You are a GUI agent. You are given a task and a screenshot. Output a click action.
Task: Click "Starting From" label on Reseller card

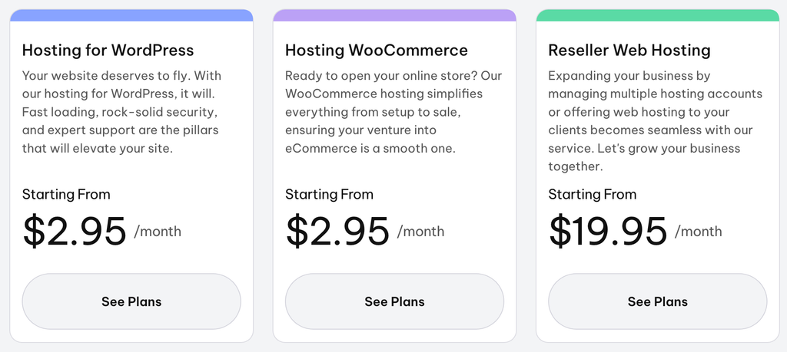(593, 194)
